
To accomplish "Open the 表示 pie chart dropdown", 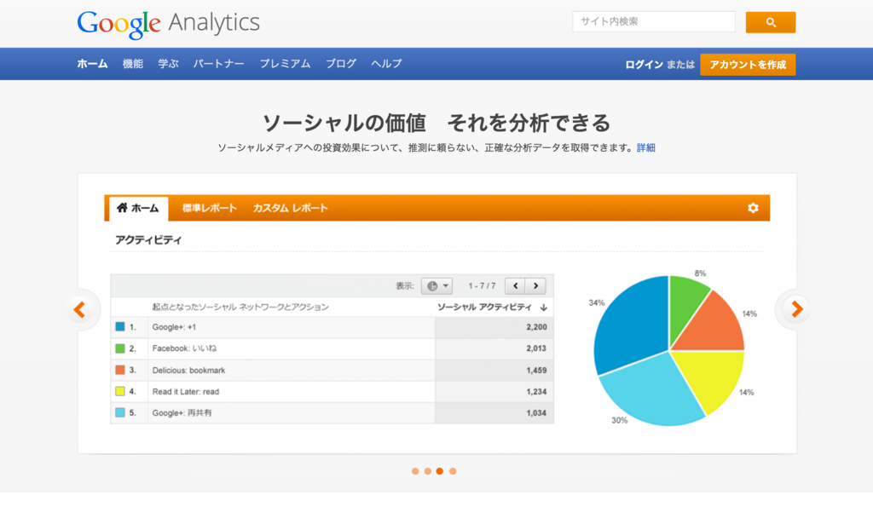I will [437, 286].
